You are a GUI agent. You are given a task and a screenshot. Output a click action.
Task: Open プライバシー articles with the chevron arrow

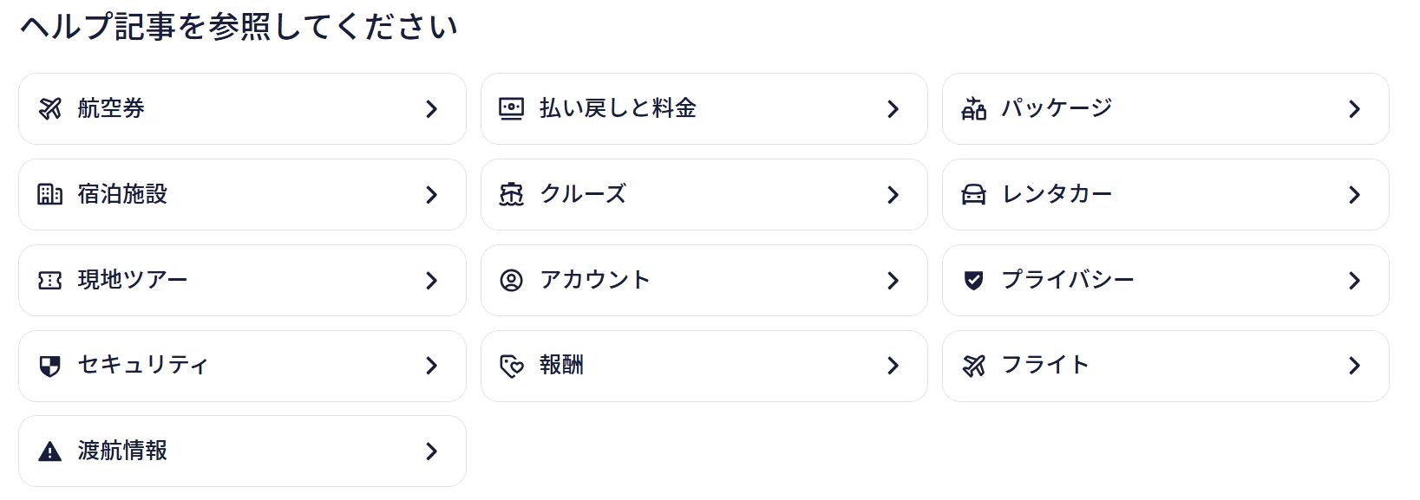[1355, 280]
